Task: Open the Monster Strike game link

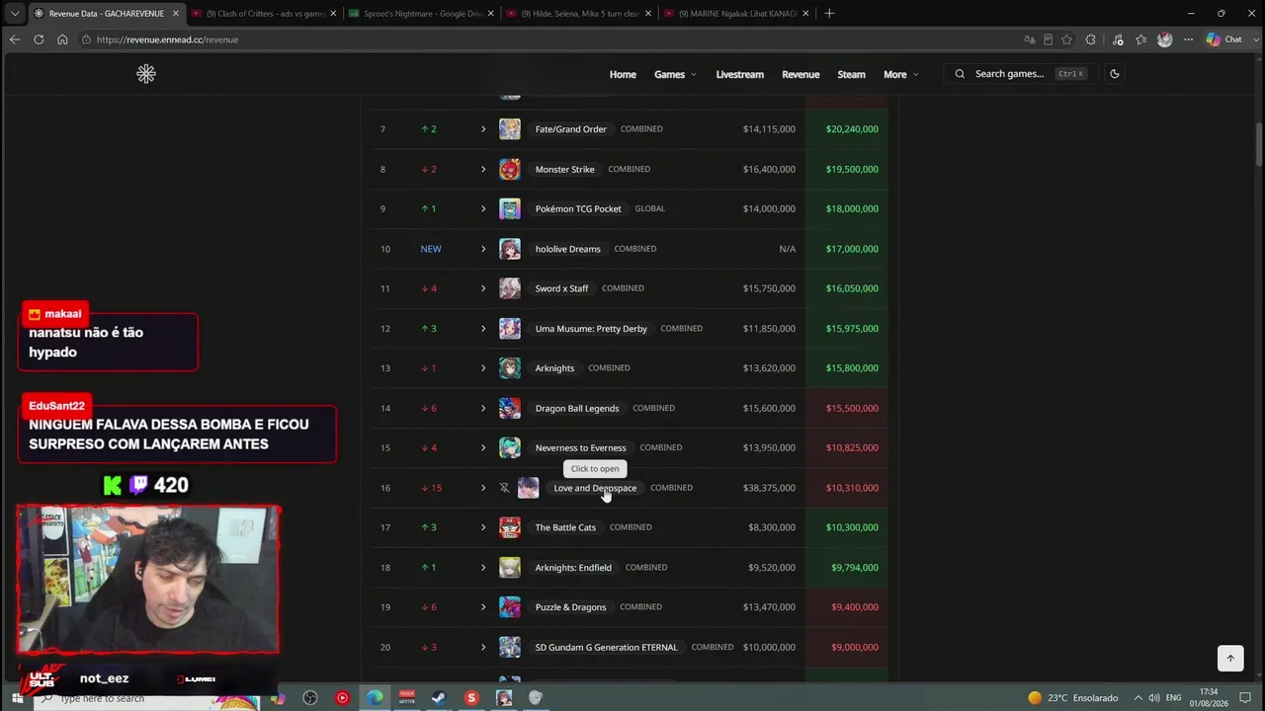Action: [x=565, y=169]
